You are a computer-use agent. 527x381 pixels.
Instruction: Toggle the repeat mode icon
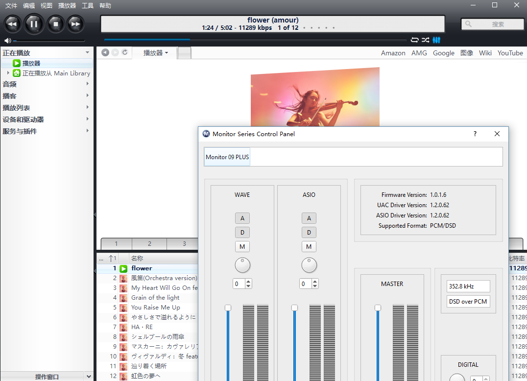pos(414,40)
